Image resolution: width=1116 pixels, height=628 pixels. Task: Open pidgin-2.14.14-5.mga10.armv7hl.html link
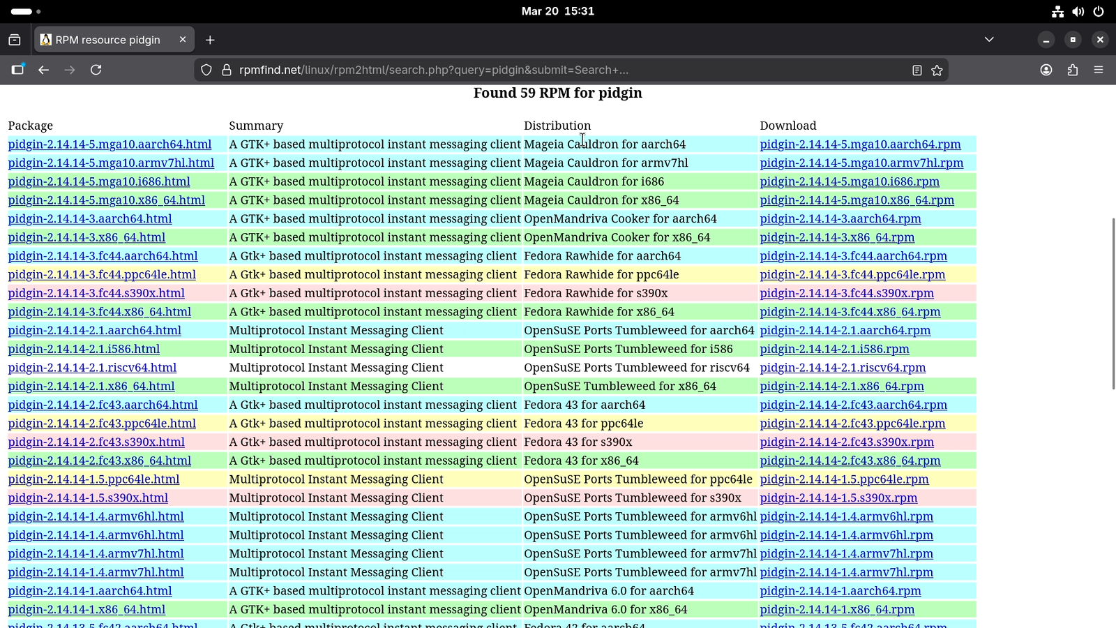(x=111, y=163)
